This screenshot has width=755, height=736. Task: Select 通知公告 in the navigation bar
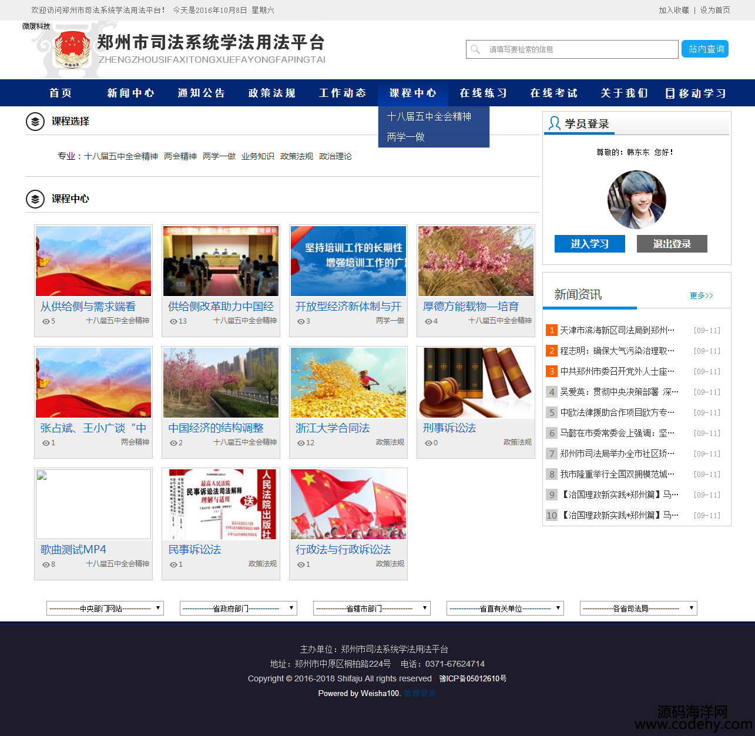click(202, 93)
